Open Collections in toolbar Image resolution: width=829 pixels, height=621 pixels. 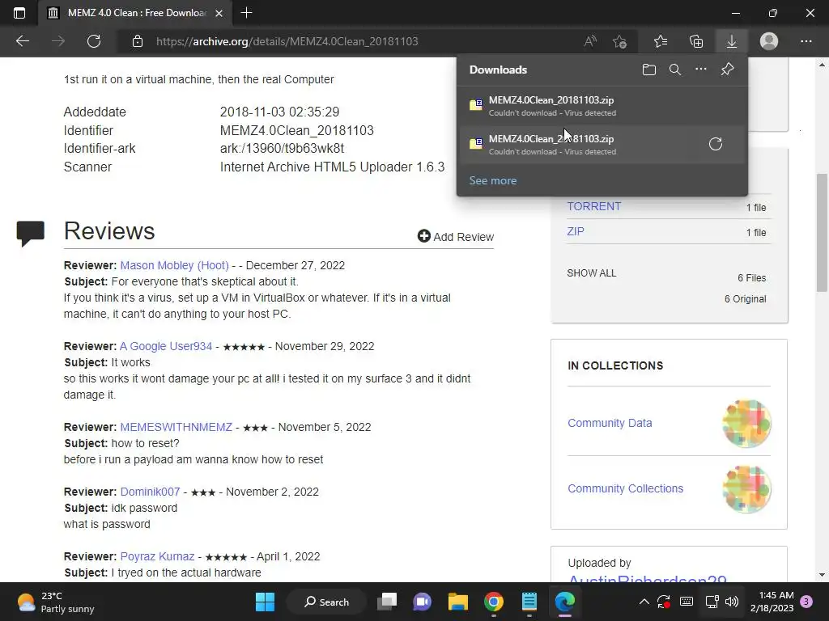(696, 41)
